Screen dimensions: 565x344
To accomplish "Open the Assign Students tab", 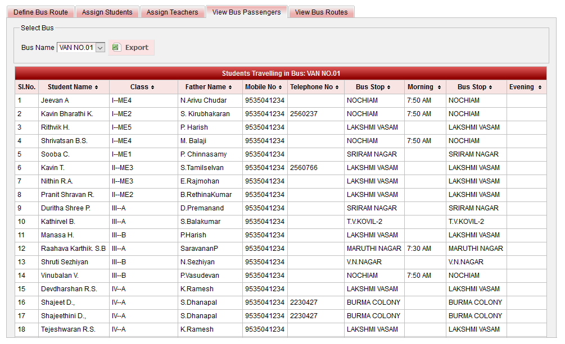I will [107, 12].
